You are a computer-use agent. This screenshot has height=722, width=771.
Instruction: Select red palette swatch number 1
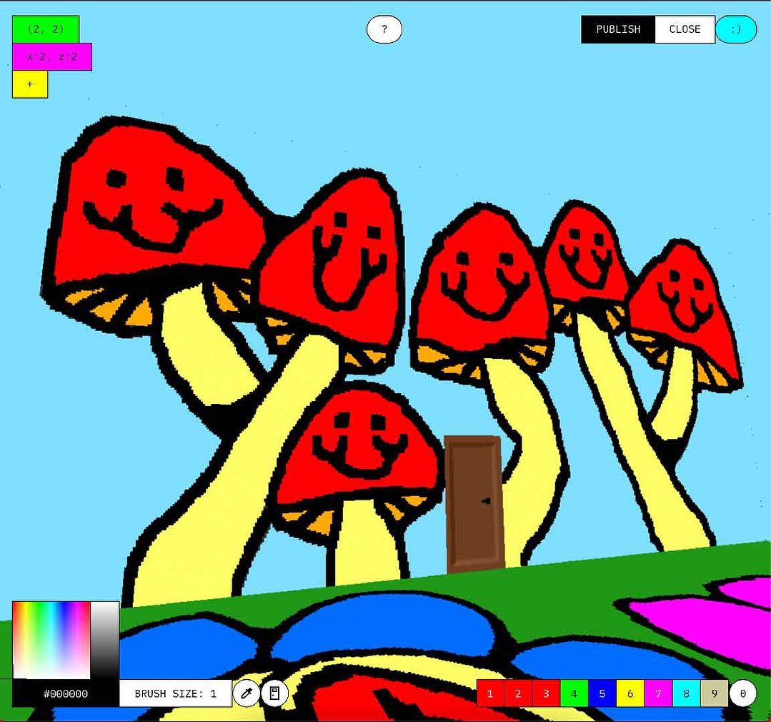pyautogui.click(x=490, y=693)
